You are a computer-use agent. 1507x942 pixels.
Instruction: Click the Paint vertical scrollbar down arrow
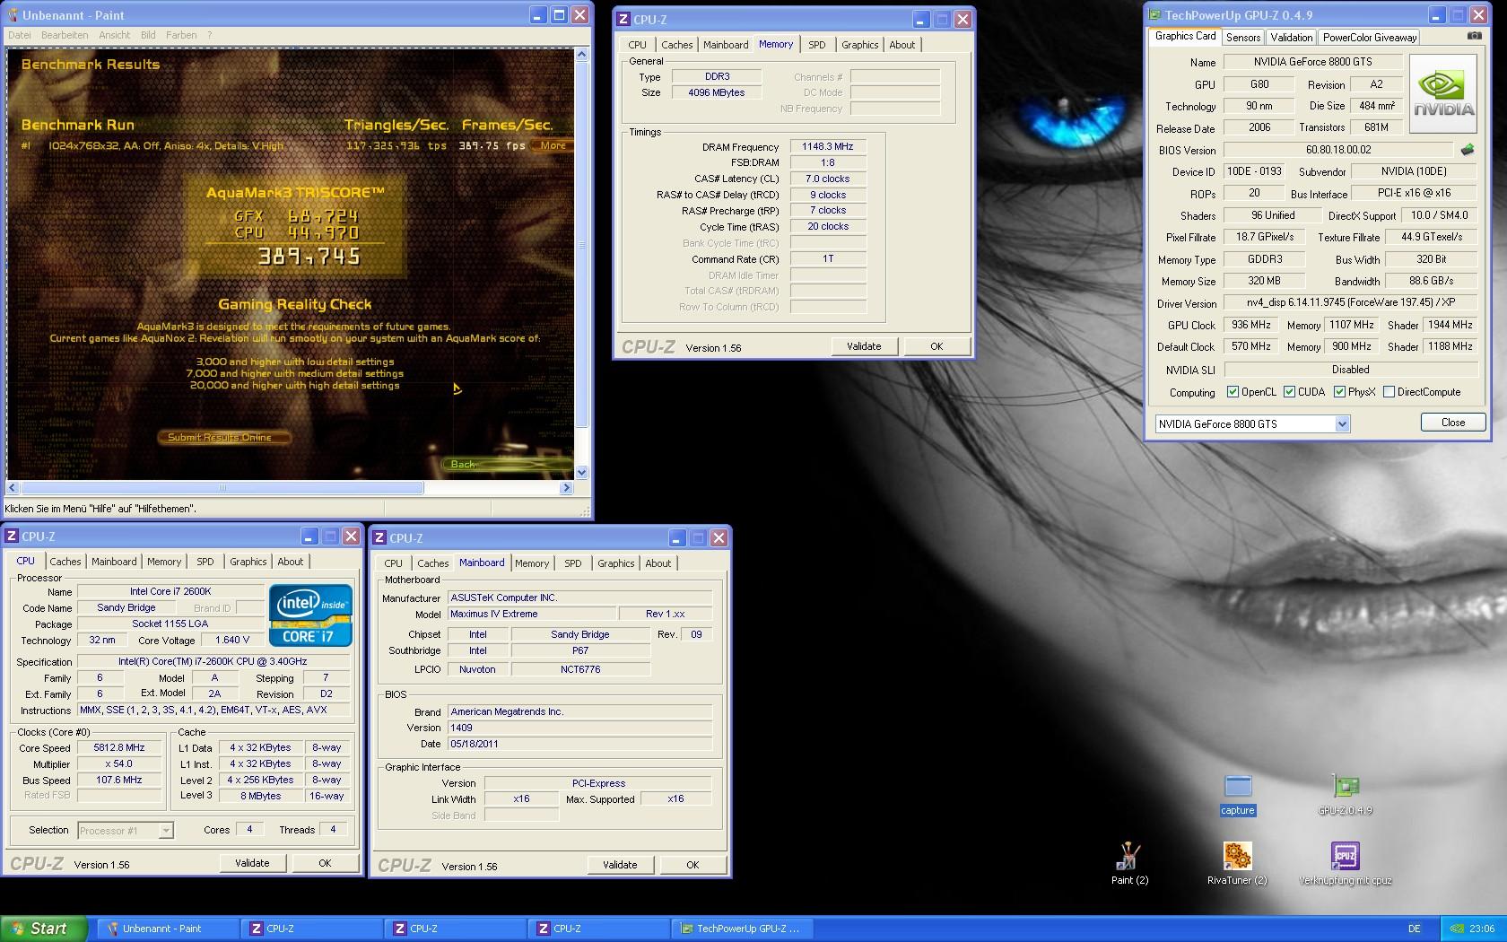coord(581,473)
